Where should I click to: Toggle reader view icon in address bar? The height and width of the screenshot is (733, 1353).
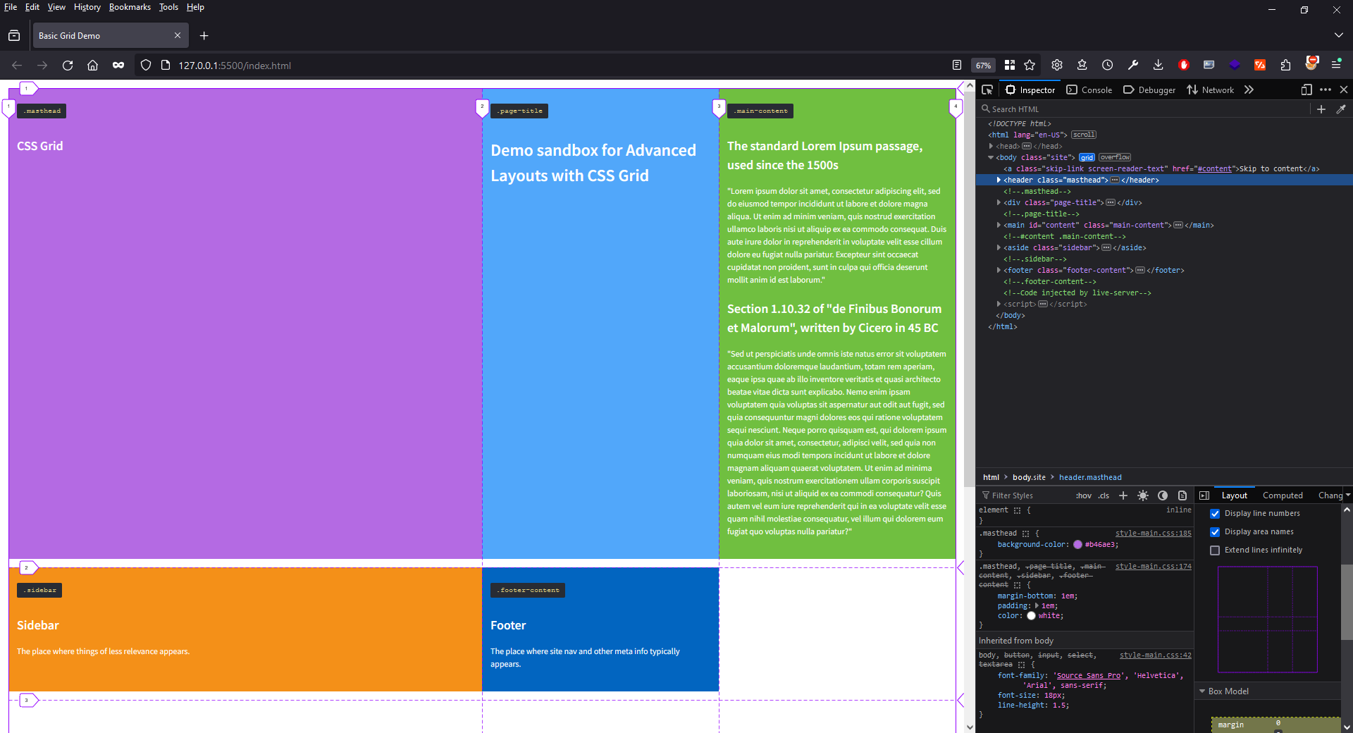coord(957,65)
